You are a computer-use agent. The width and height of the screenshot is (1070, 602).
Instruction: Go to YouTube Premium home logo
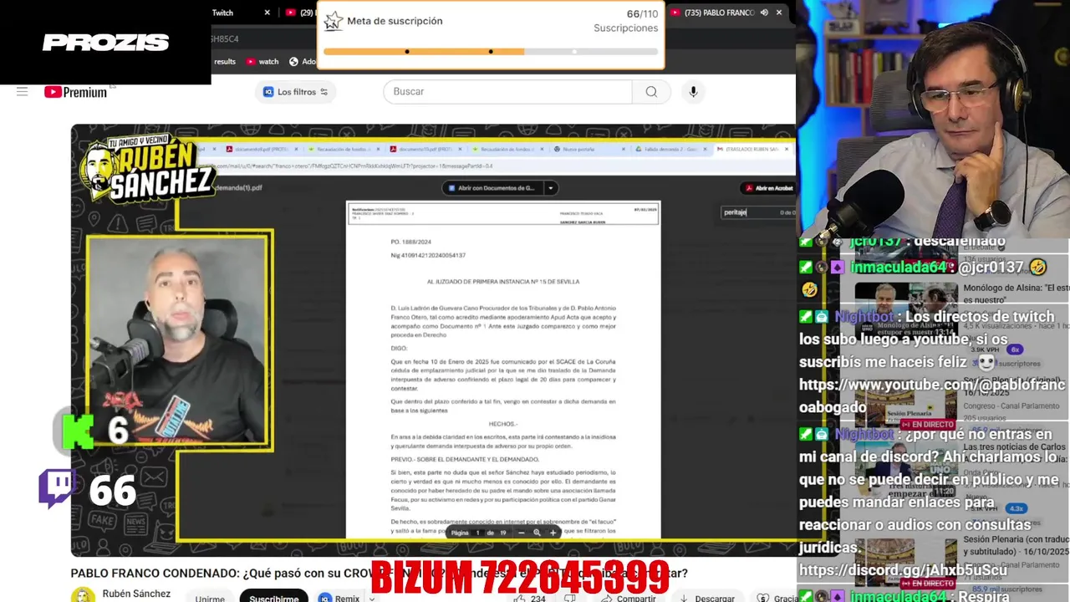76,92
